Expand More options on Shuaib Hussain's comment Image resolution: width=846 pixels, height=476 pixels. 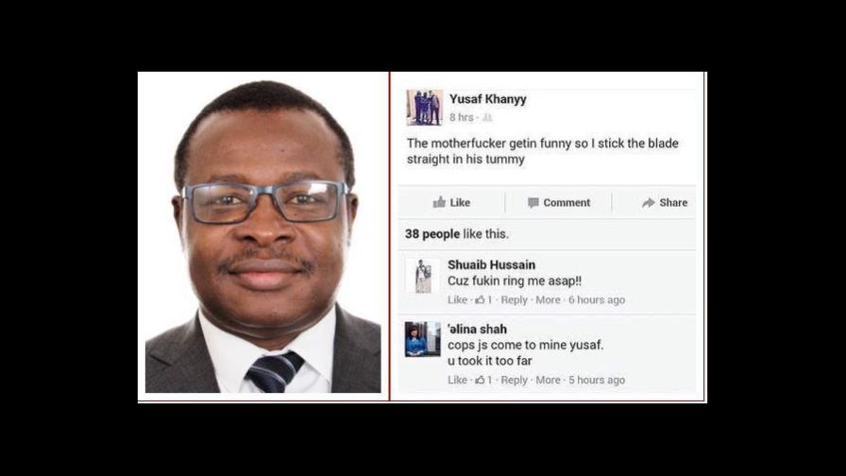(548, 300)
